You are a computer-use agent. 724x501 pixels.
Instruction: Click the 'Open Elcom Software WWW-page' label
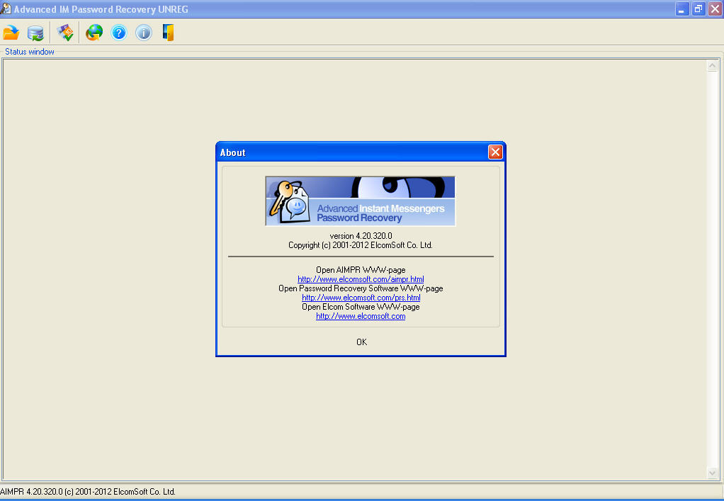(x=361, y=307)
